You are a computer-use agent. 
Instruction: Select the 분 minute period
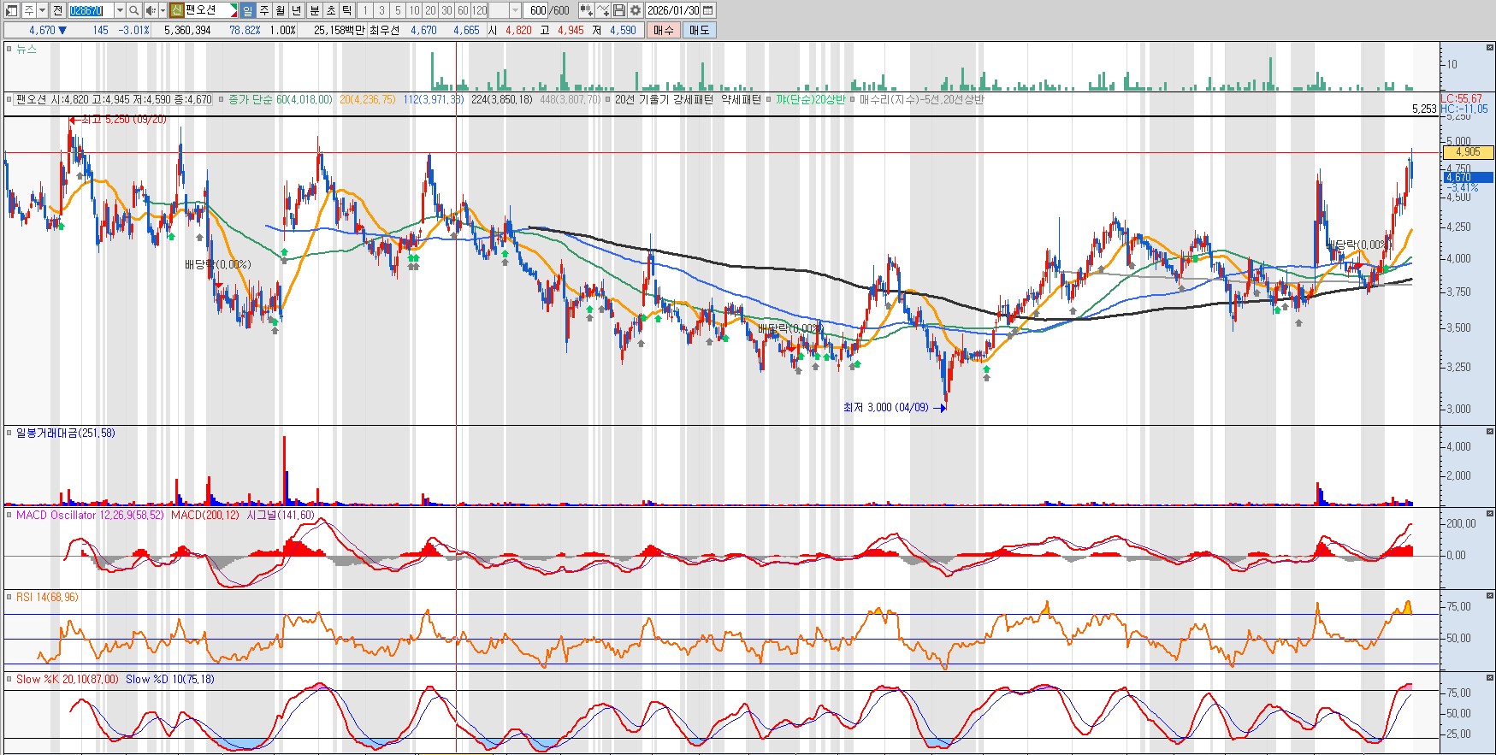click(x=314, y=10)
